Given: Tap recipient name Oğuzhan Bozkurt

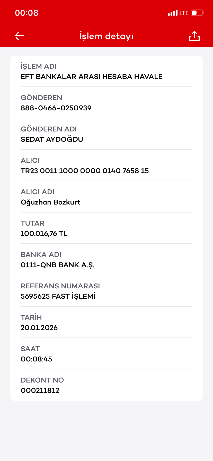Looking at the screenshot, I should point(51,202).
